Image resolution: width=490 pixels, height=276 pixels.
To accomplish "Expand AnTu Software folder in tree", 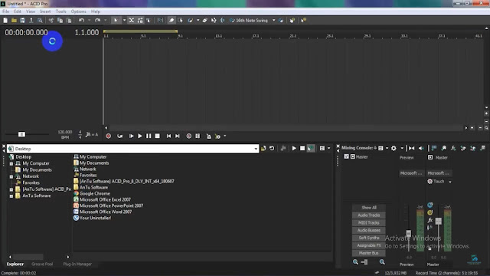I will tap(11, 196).
